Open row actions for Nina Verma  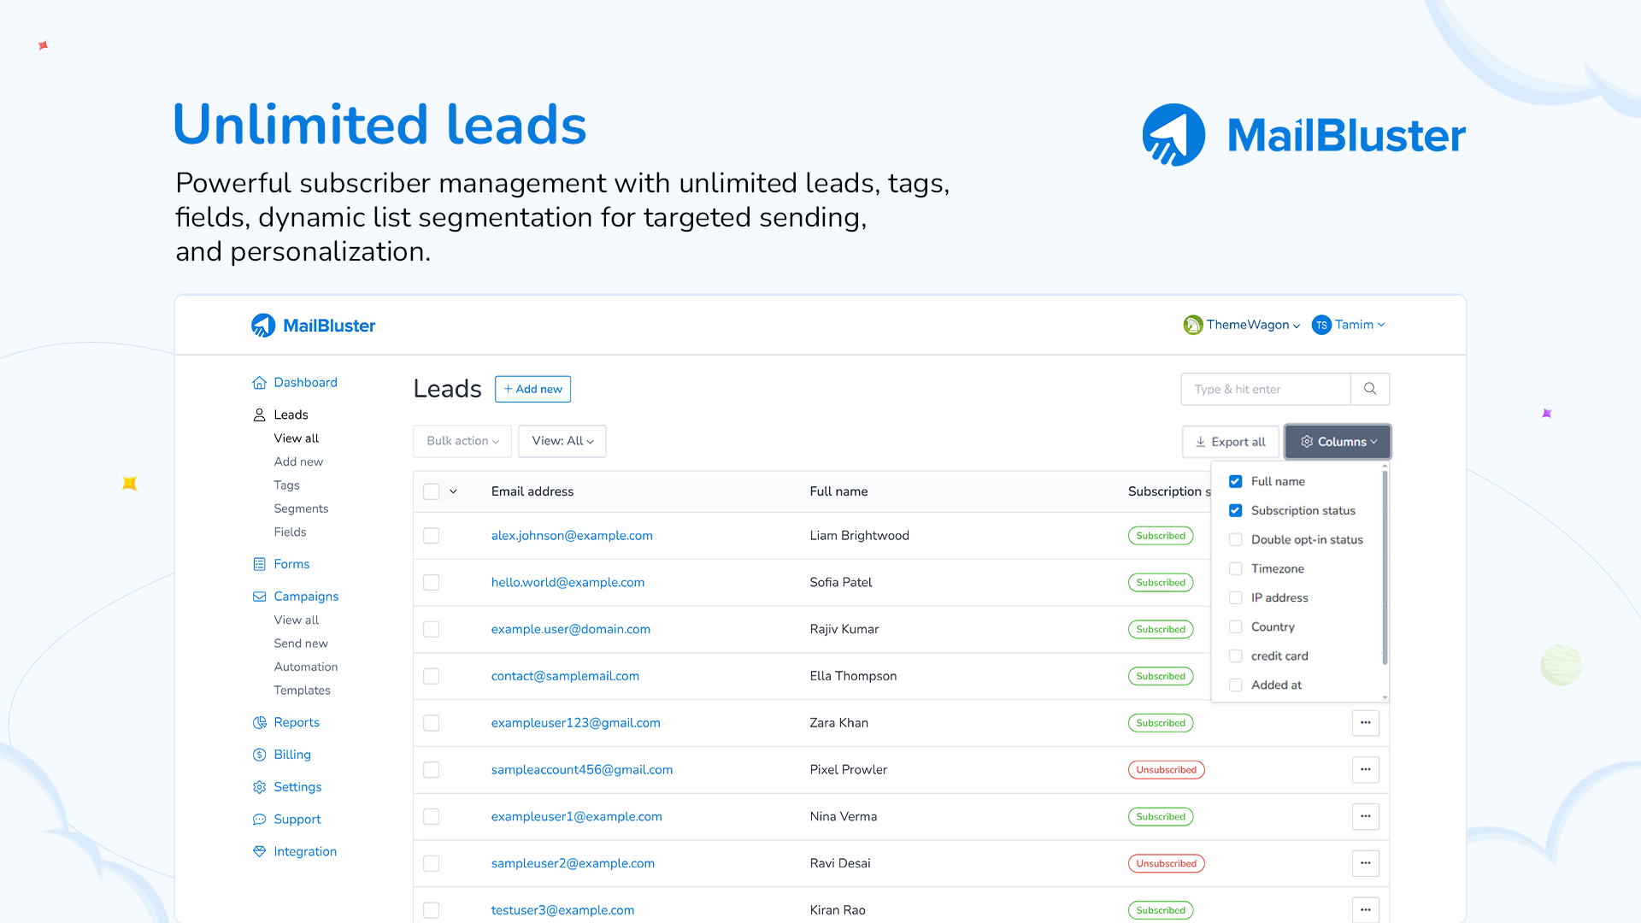pos(1366,816)
